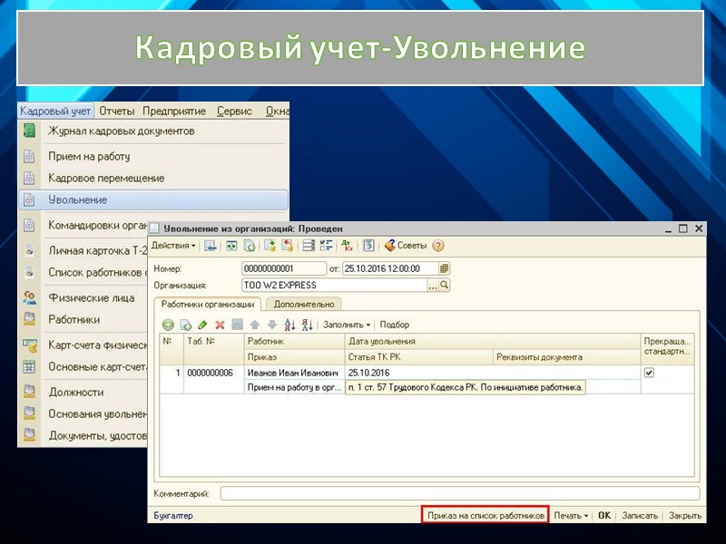Choose Работники menu item
This screenshot has width=726, height=544.
(x=74, y=319)
